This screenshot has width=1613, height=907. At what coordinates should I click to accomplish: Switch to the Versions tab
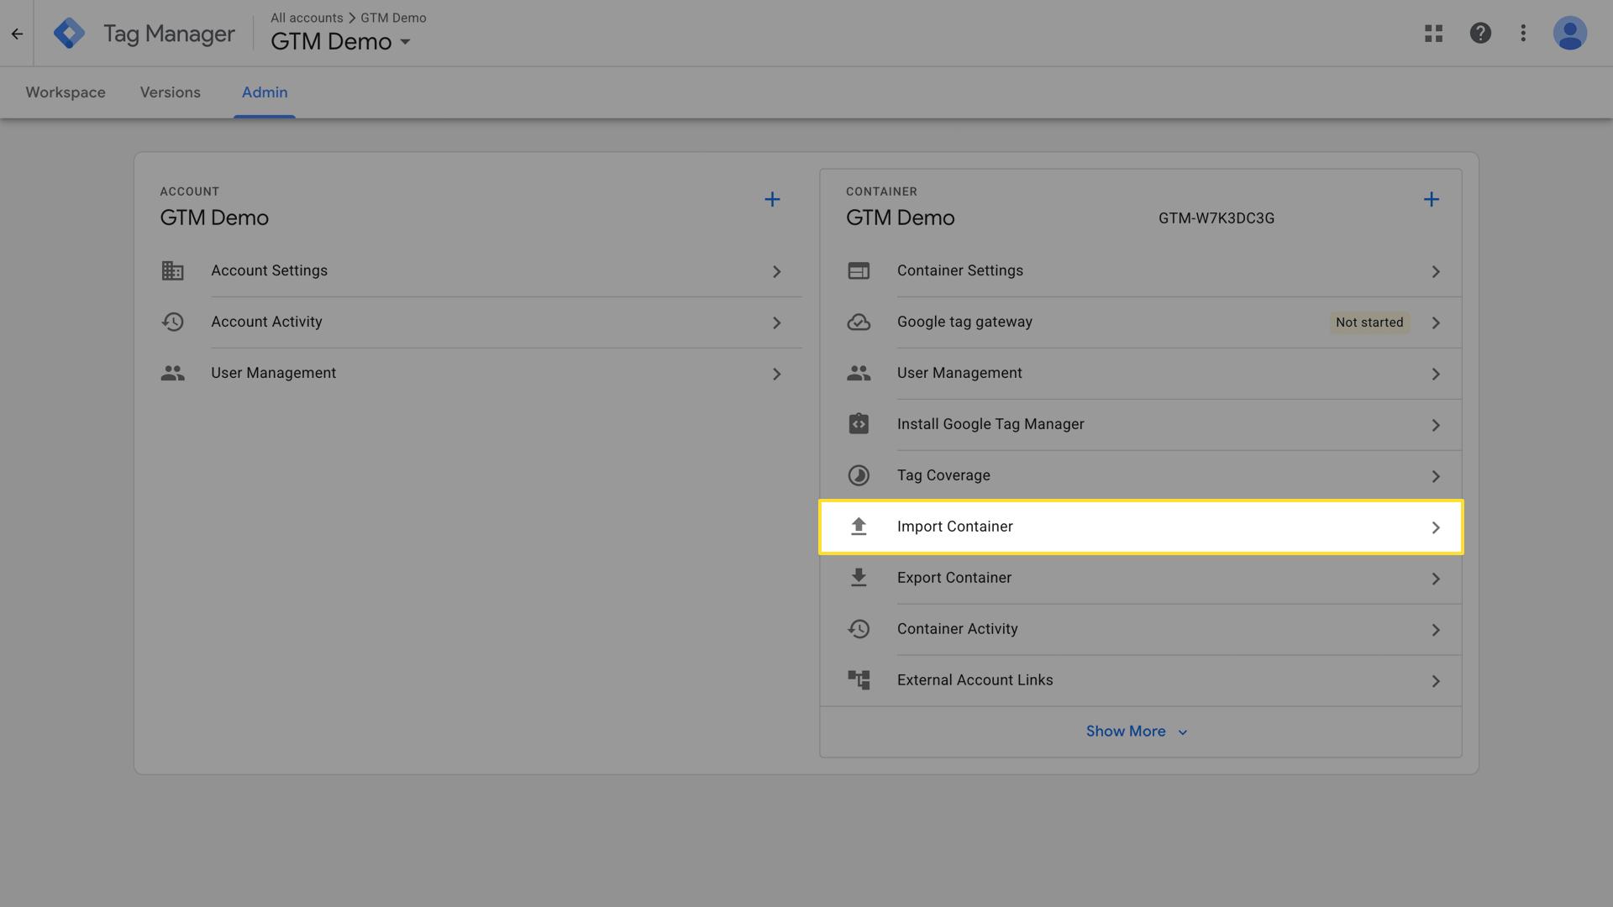170,92
